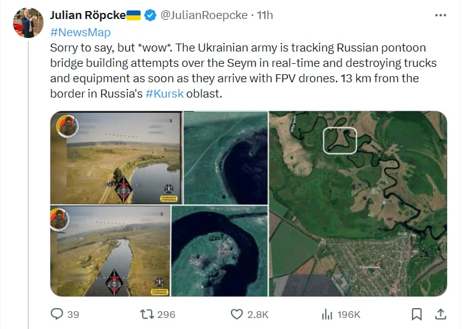Viewport: 463px width, 329px height.
Task: Share the post using the upload arrow icon
Action: (x=440, y=314)
